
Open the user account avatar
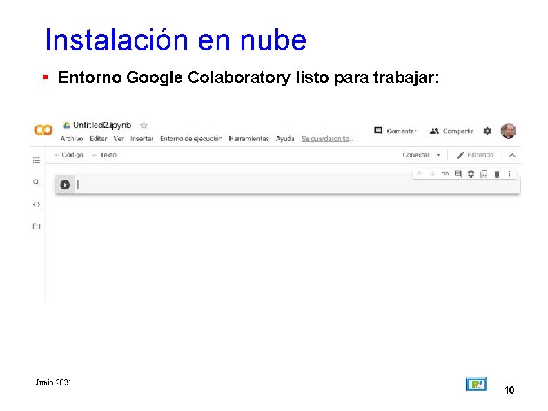(x=509, y=131)
